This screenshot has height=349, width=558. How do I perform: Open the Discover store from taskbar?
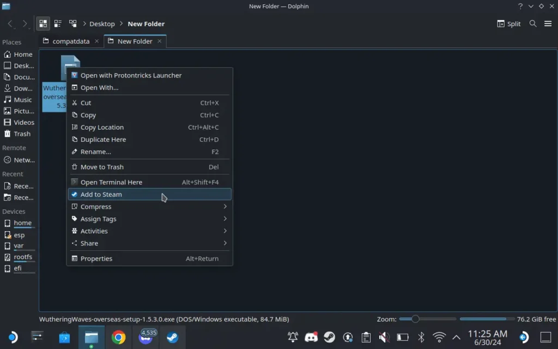tap(64, 337)
